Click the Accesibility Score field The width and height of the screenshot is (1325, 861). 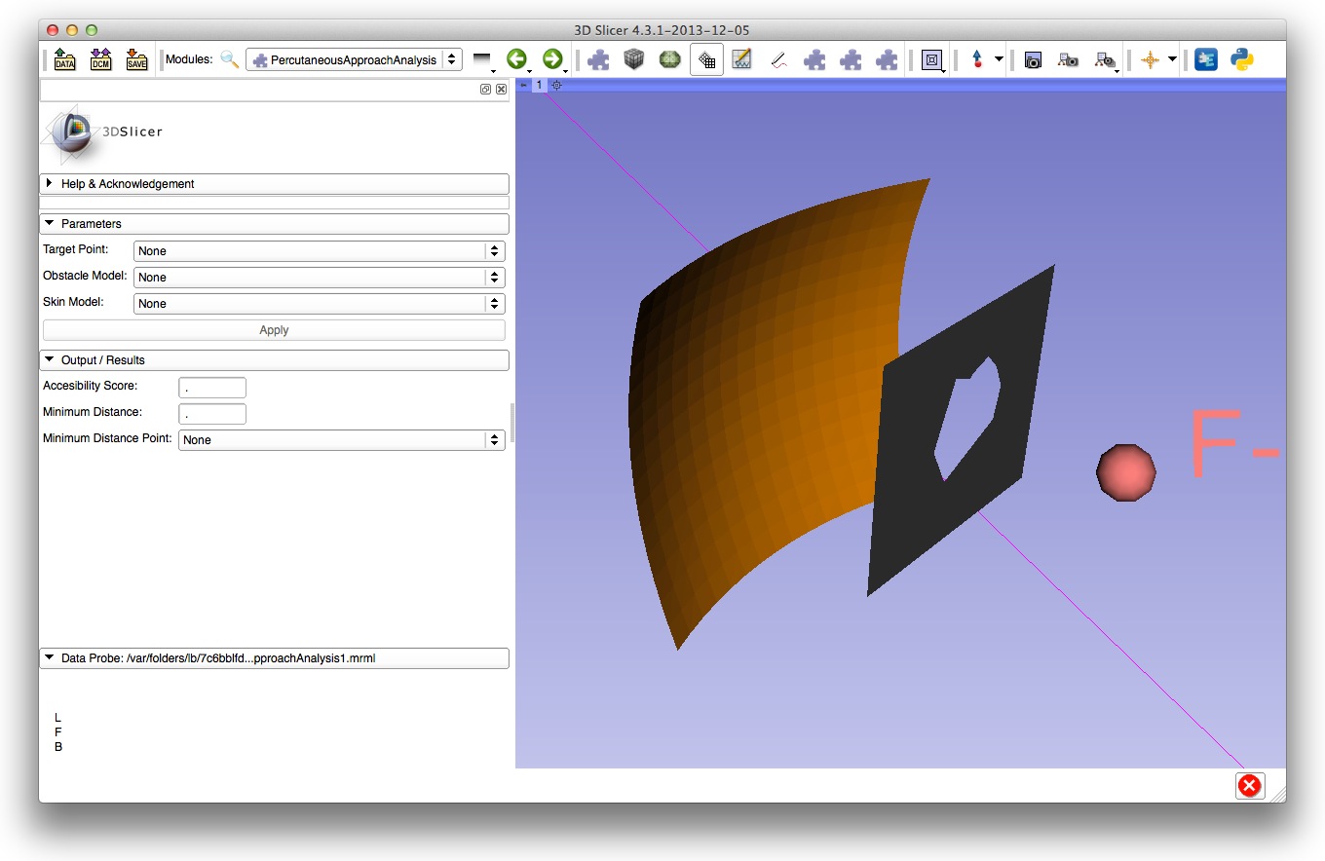point(212,388)
